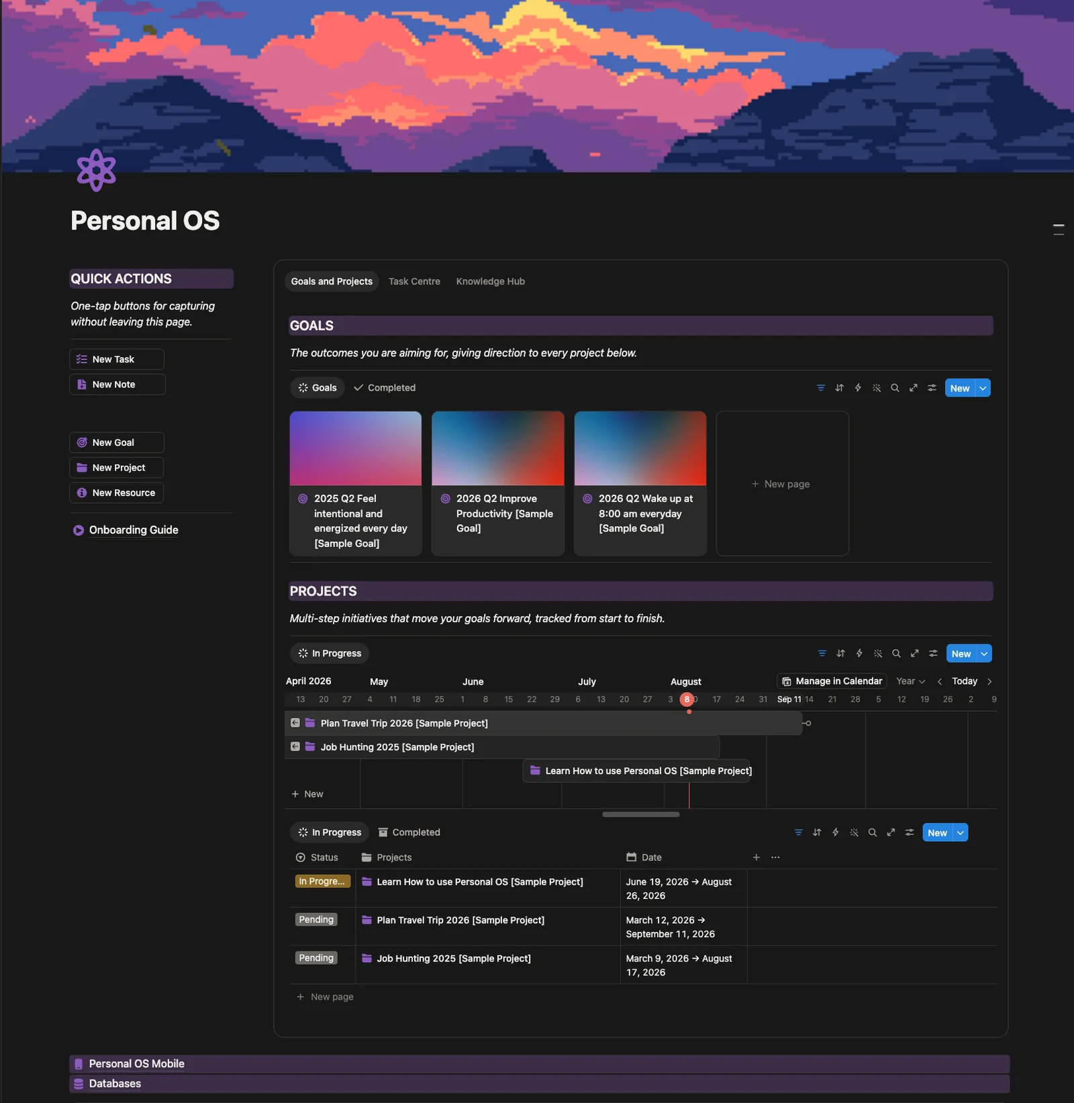Click the New Goal button
The width and height of the screenshot is (1074, 1103).
[117, 442]
